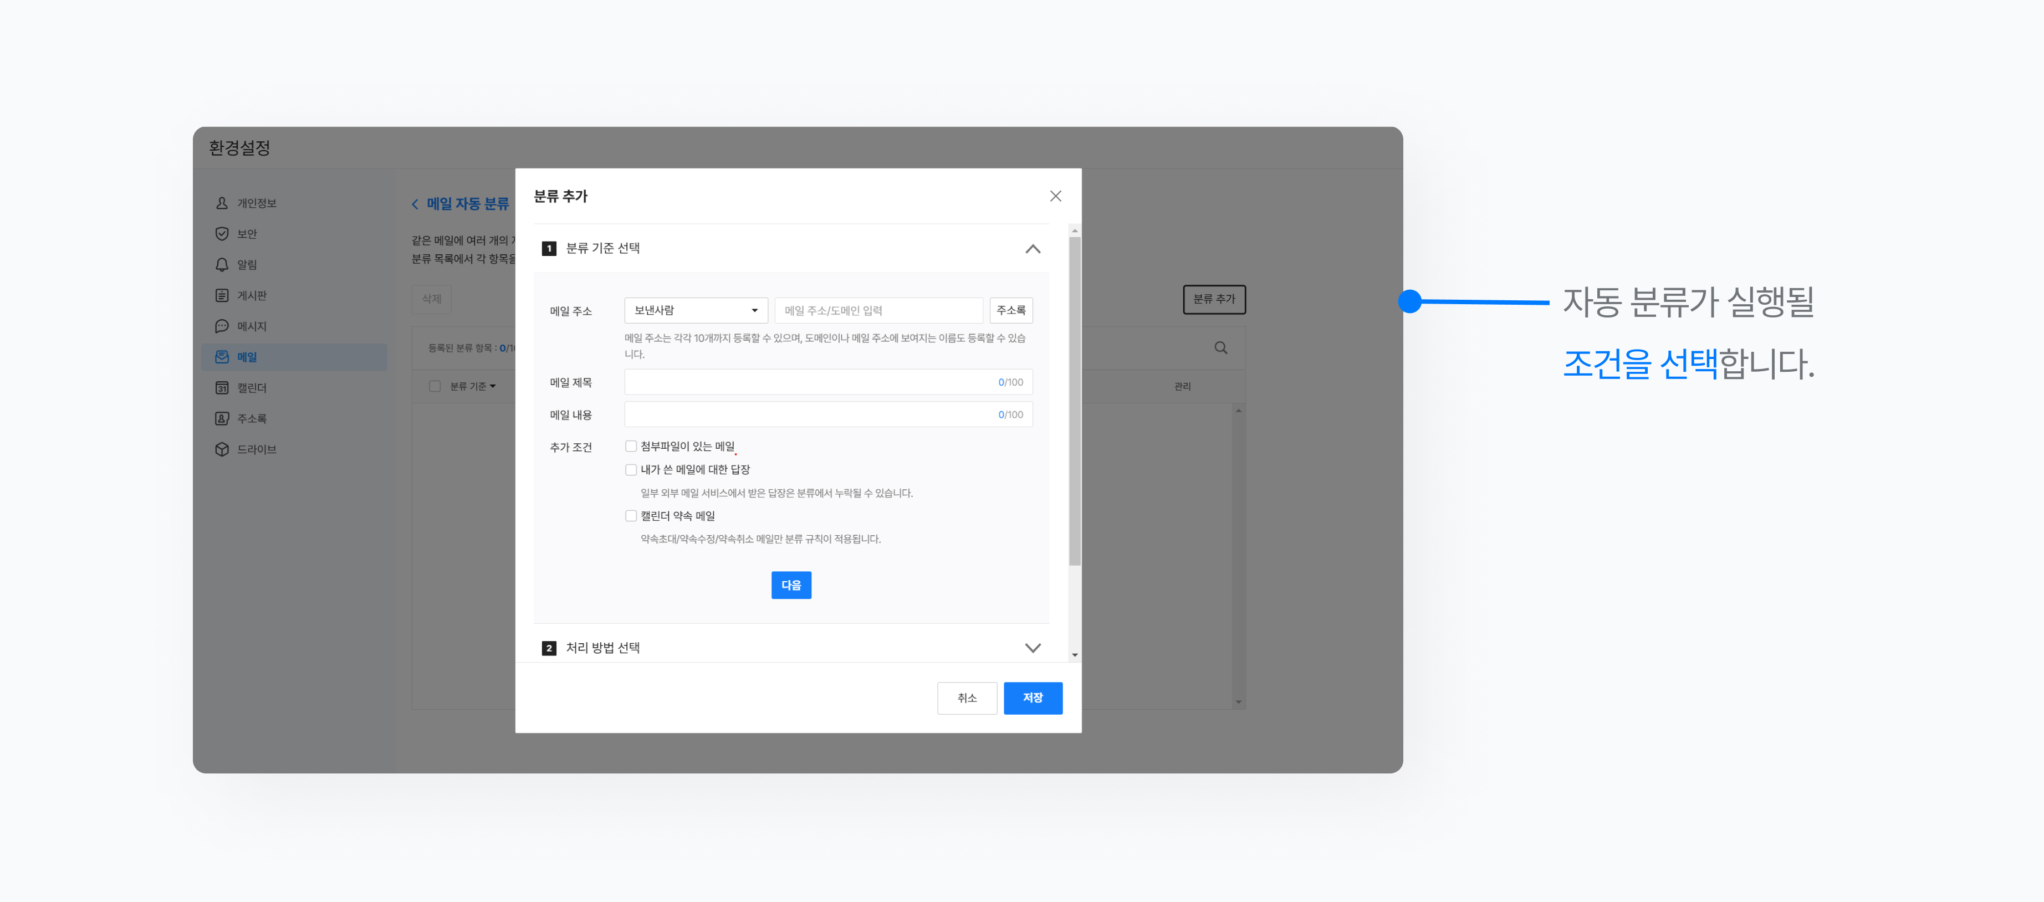Image resolution: width=2044 pixels, height=902 pixels.
Task: Click the 드라이브 cube icon
Action: 222,449
